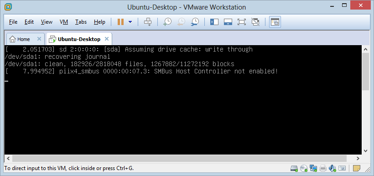
Task: Click the '/dev/sda1: clean' files line
Action: click(x=119, y=64)
